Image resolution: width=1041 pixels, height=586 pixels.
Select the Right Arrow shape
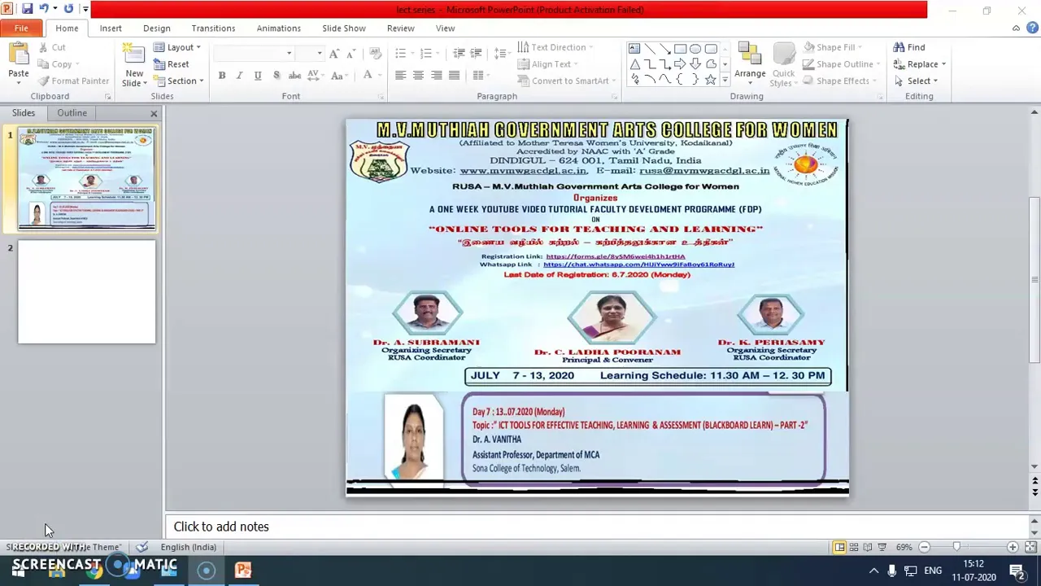point(680,63)
